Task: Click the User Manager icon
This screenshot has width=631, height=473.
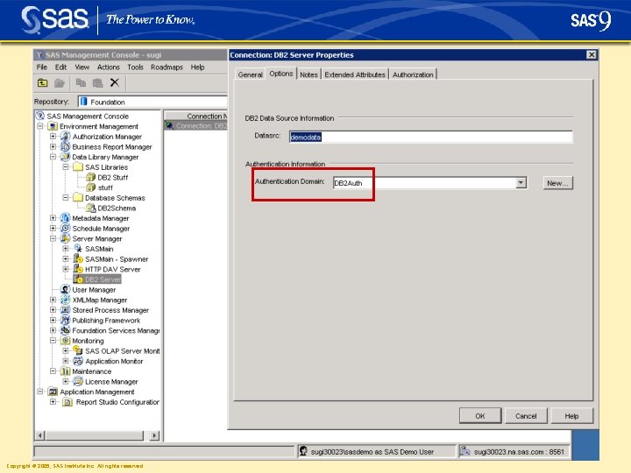Action: click(65, 290)
